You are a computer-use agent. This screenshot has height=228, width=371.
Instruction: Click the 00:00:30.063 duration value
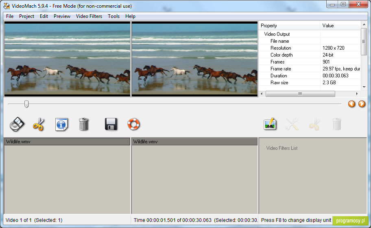(336, 76)
